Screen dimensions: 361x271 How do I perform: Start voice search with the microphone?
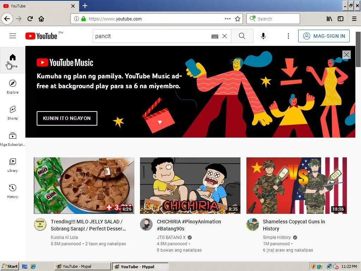[x=263, y=36]
